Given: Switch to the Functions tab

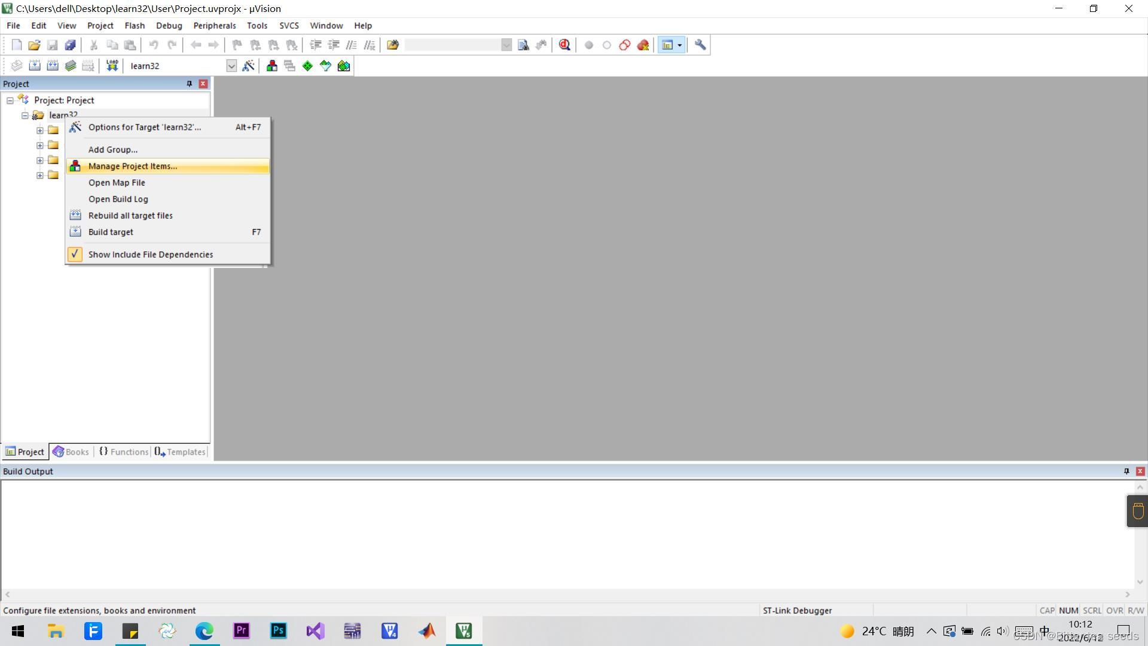Looking at the screenshot, I should tap(124, 452).
